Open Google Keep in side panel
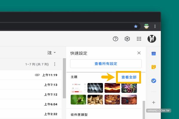 click(x=154, y=67)
